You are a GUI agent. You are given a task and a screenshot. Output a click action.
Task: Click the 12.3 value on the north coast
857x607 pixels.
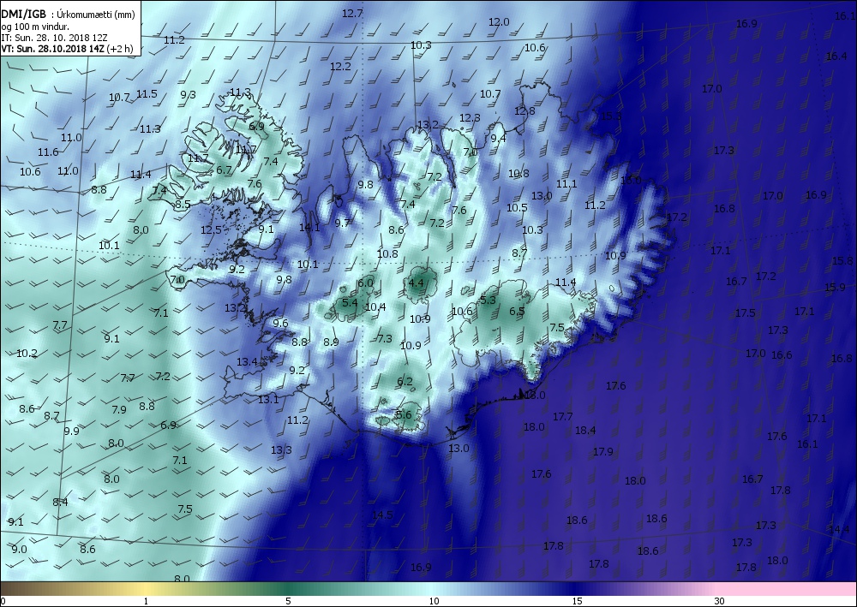(470, 118)
